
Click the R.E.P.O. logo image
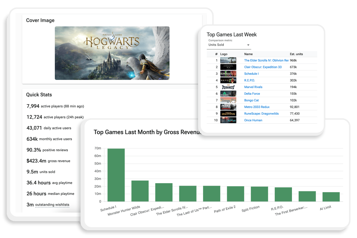tap(228, 80)
